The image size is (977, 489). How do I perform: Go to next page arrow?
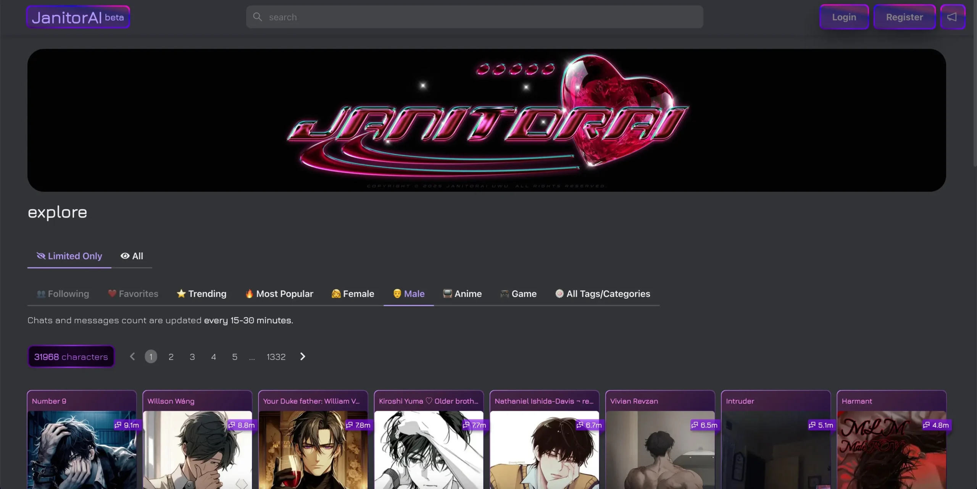303,357
